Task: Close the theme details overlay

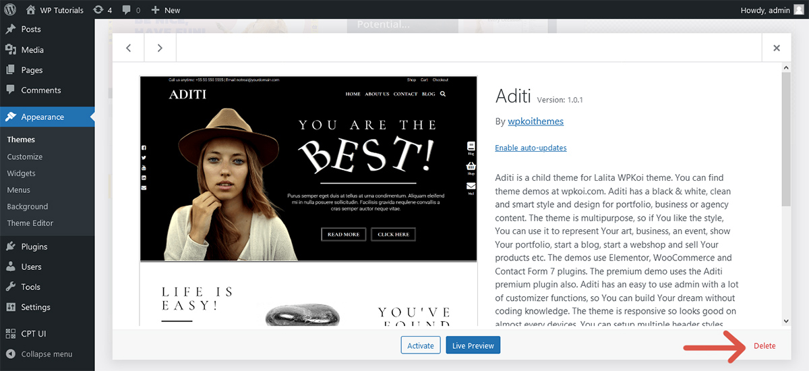Action: (777, 48)
